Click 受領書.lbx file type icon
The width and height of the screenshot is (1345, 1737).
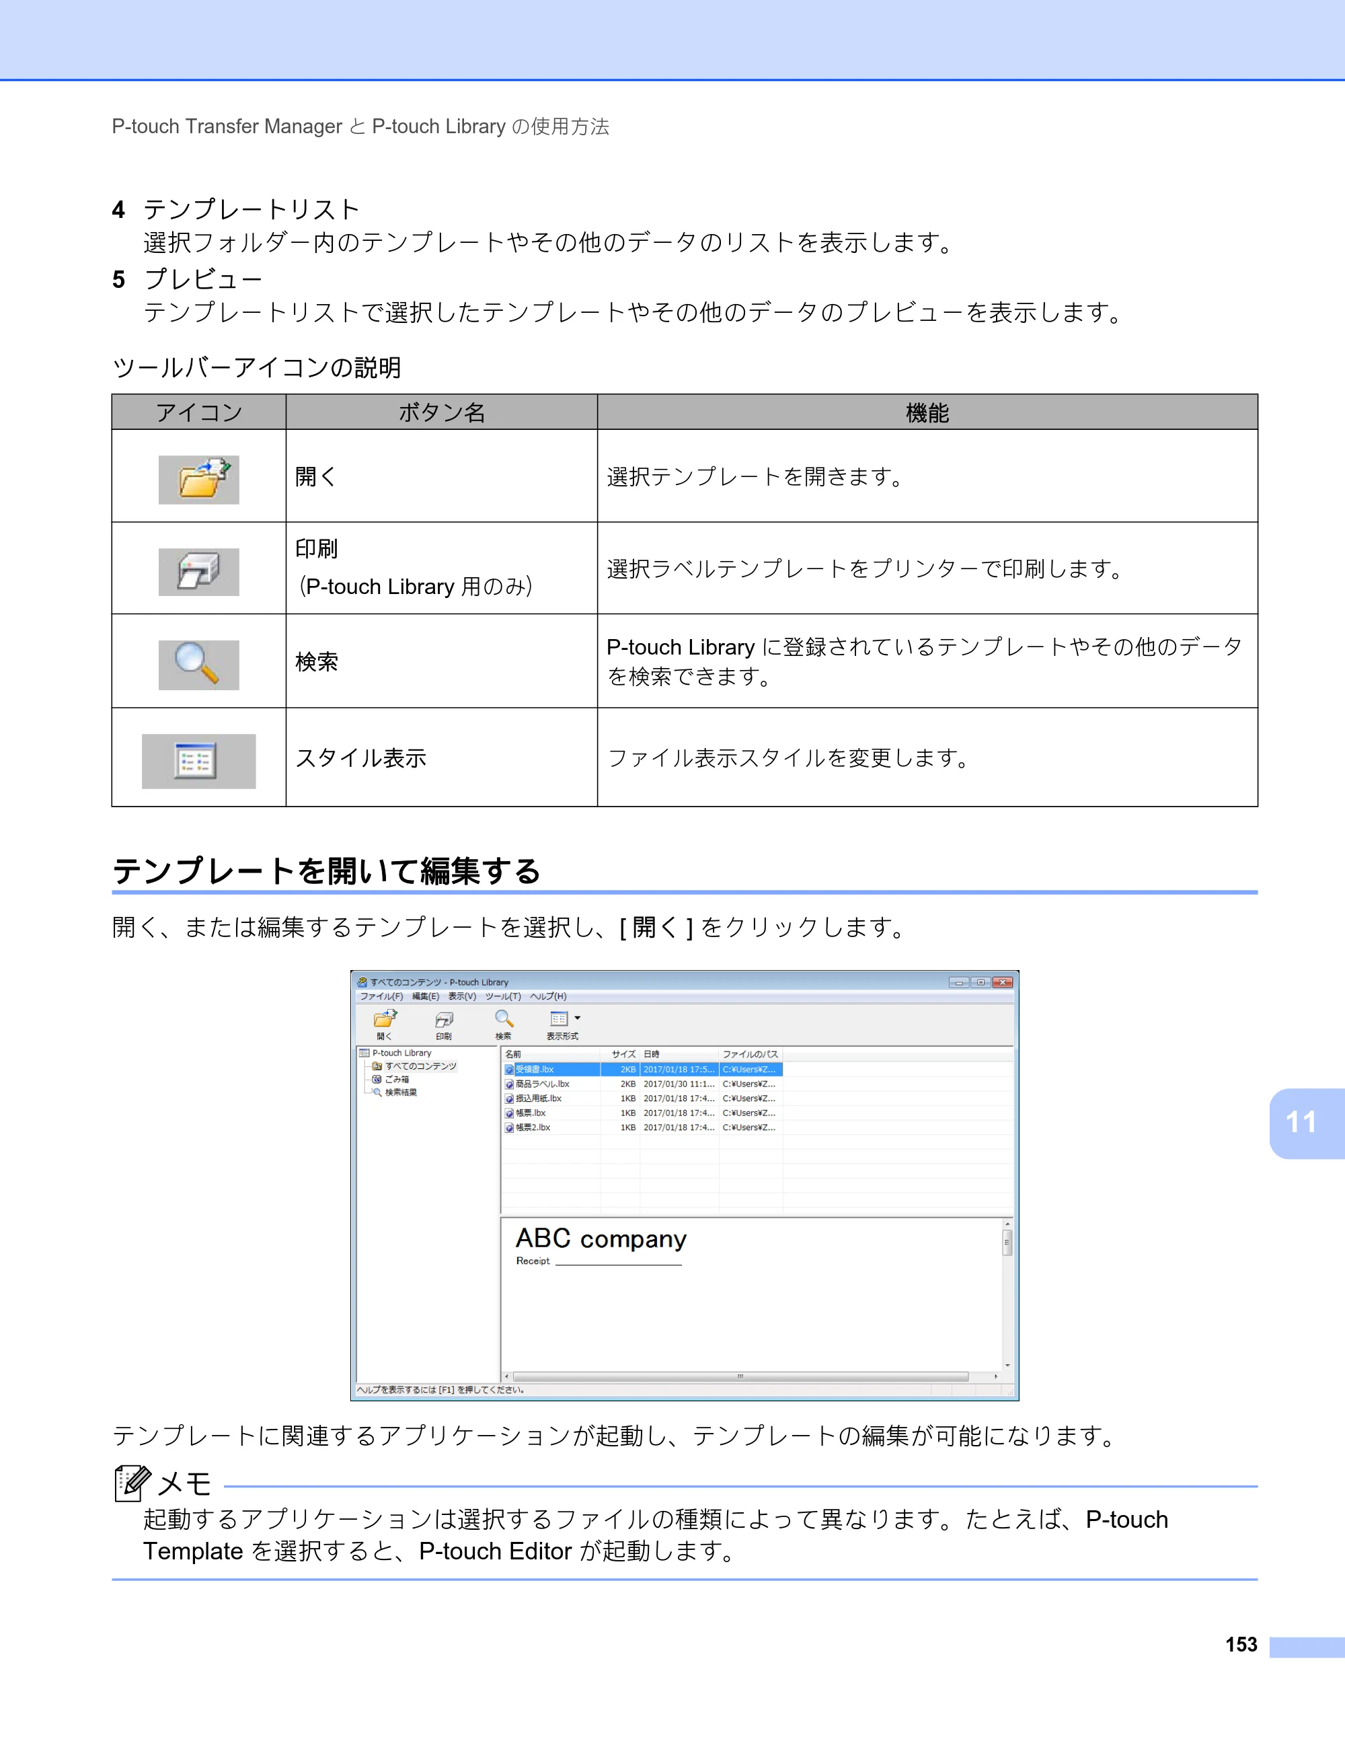(510, 1070)
